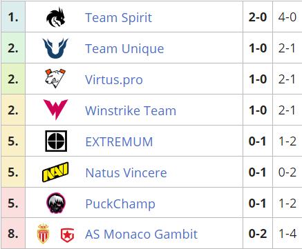Click the AS Monaco crest icon
Image resolution: width=302 pixels, height=249 pixels.
click(43, 233)
